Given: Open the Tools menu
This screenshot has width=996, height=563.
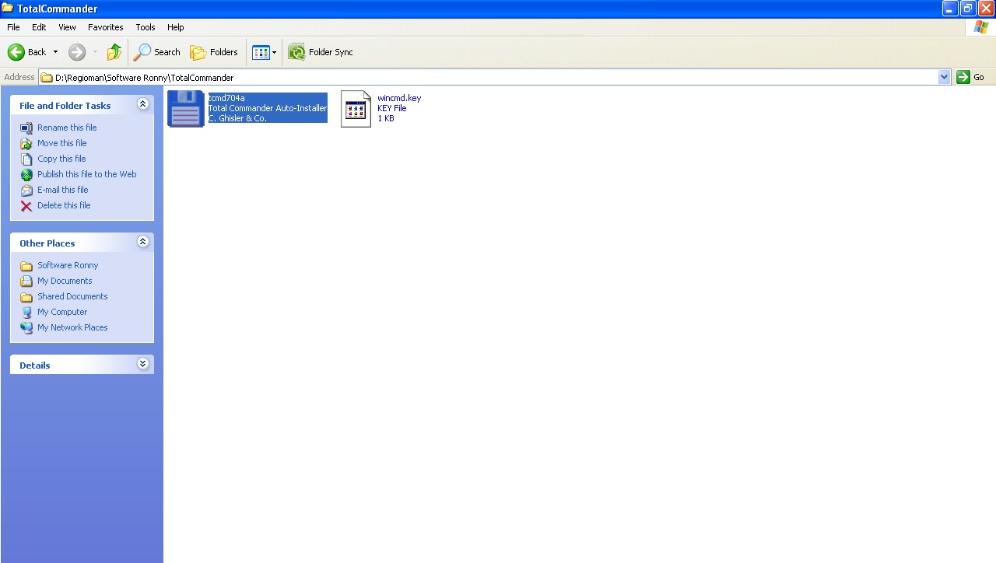Looking at the screenshot, I should click(145, 26).
